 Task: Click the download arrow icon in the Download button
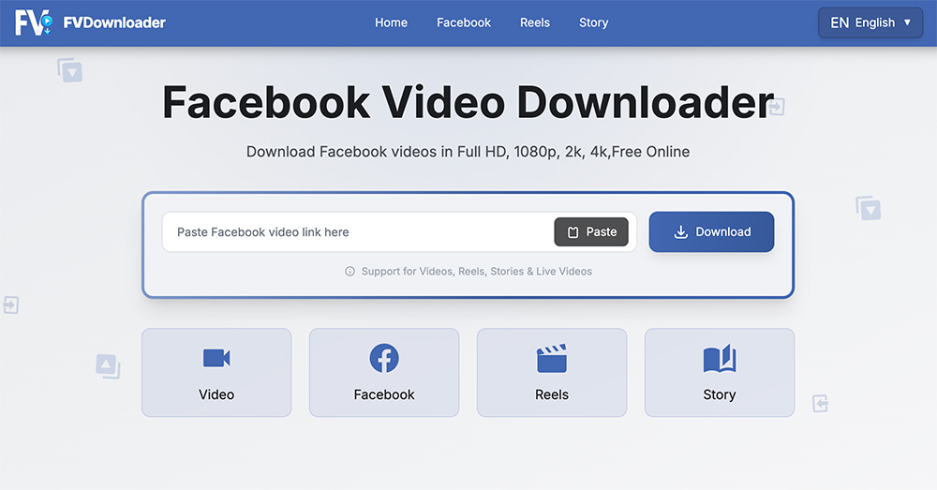(x=680, y=231)
